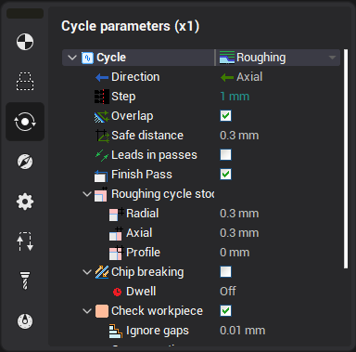This screenshot has height=352, width=356.
Task: Edit the Ignore gaps 0.01 mm value
Action: point(242,331)
